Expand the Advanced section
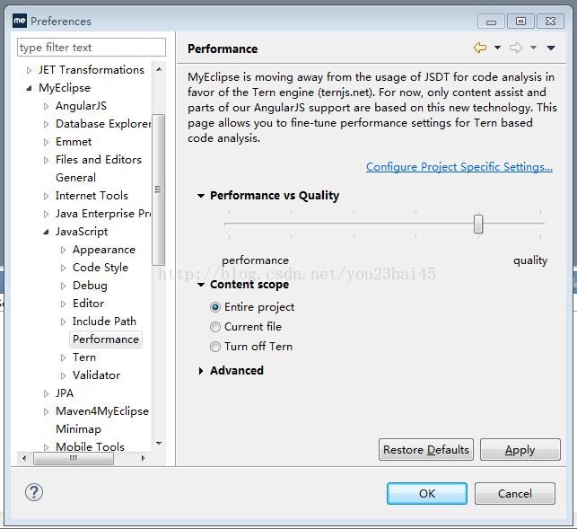The image size is (577, 529). click(x=201, y=371)
